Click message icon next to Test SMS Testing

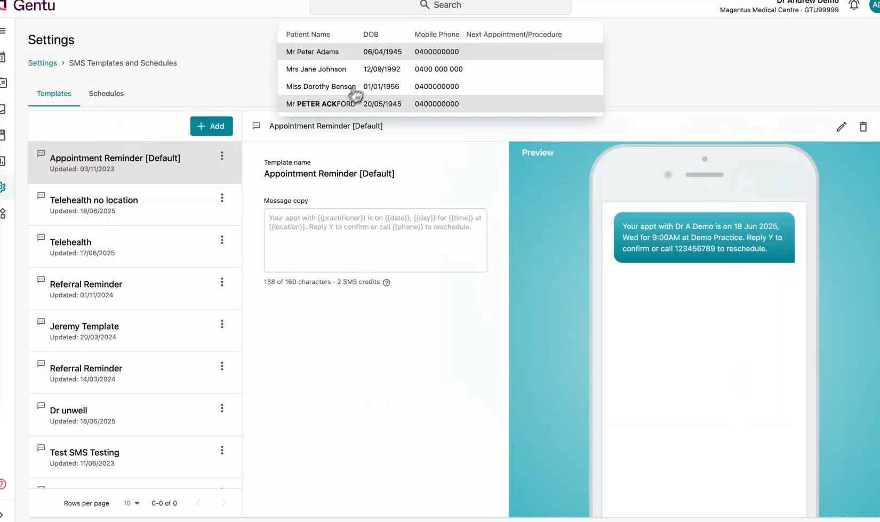[x=41, y=448]
